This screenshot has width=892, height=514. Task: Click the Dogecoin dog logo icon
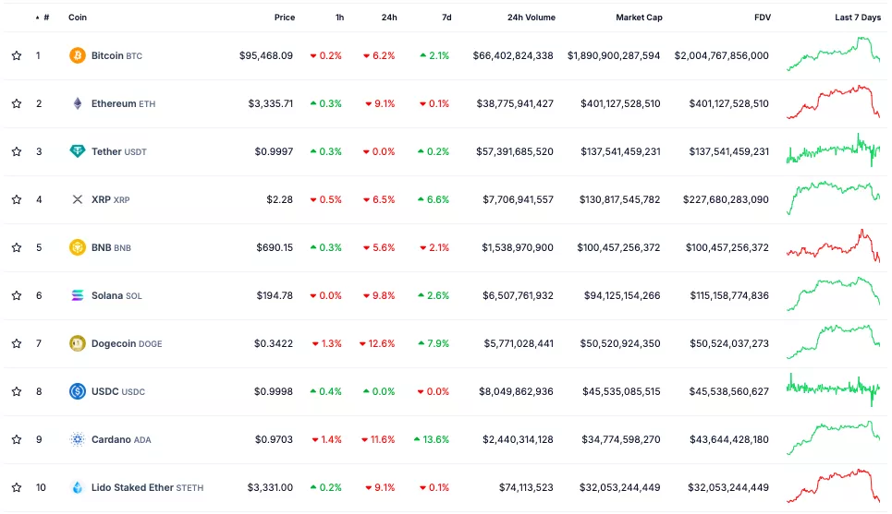click(78, 343)
